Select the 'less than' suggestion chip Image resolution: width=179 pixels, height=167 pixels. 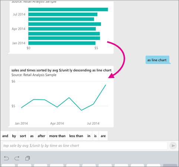pos(76,136)
